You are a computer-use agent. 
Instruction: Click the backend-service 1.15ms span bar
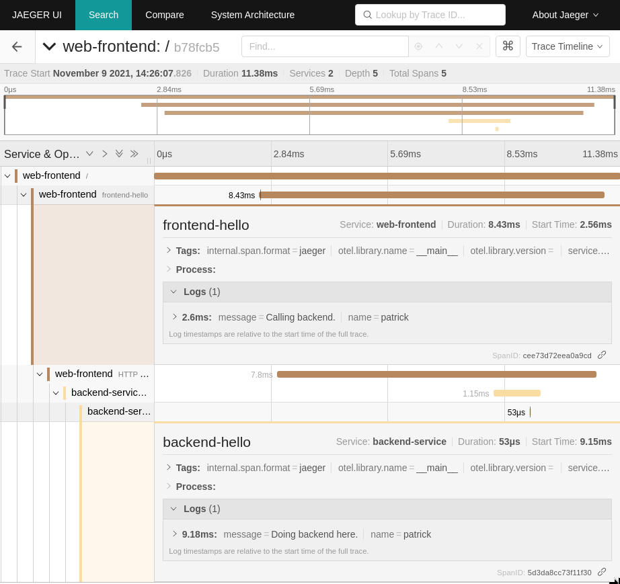click(x=517, y=393)
